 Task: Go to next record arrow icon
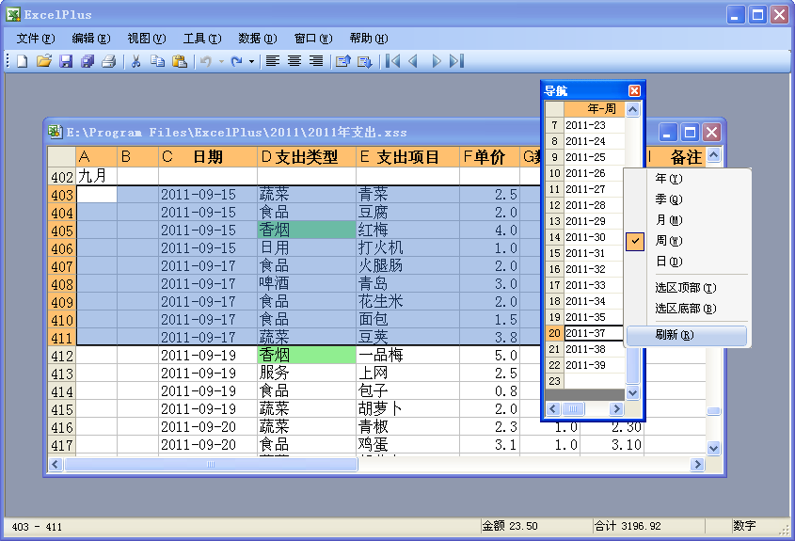coord(436,61)
